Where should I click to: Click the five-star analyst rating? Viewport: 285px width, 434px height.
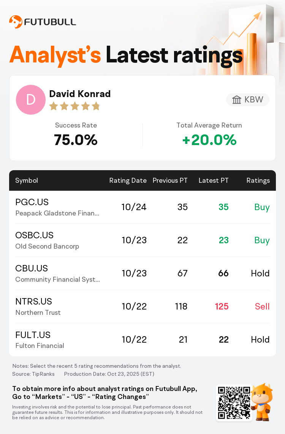pos(74,106)
